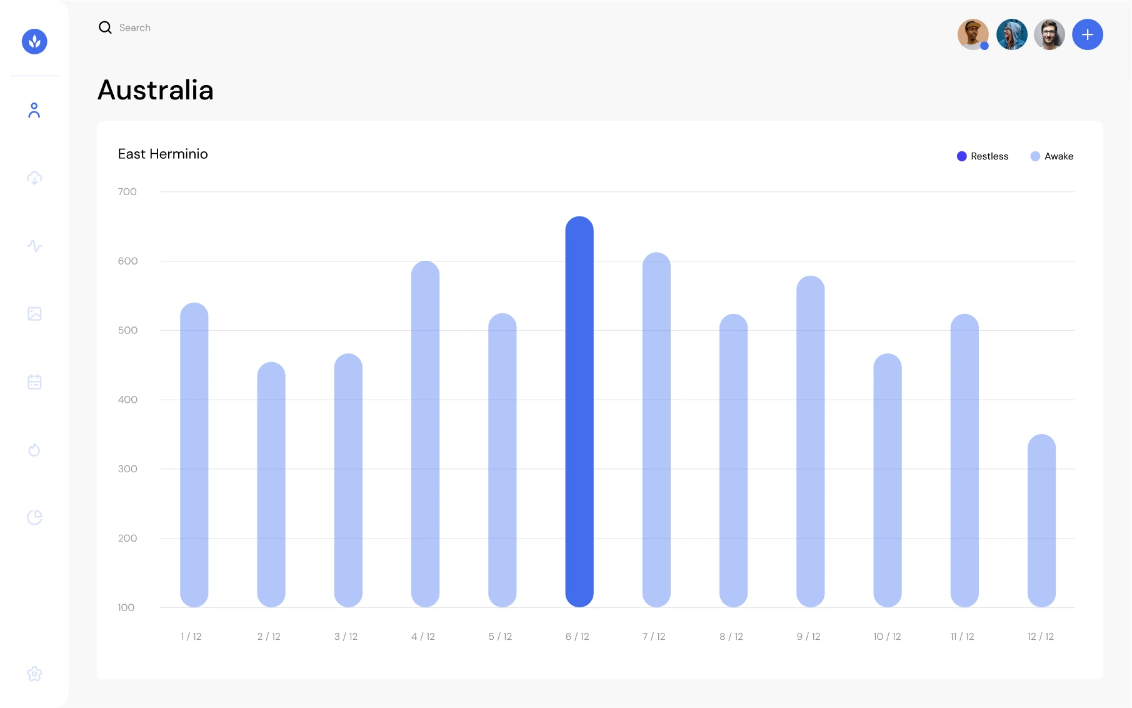Open first avatar with online status dot
The width and height of the screenshot is (1132, 708).
click(x=973, y=34)
